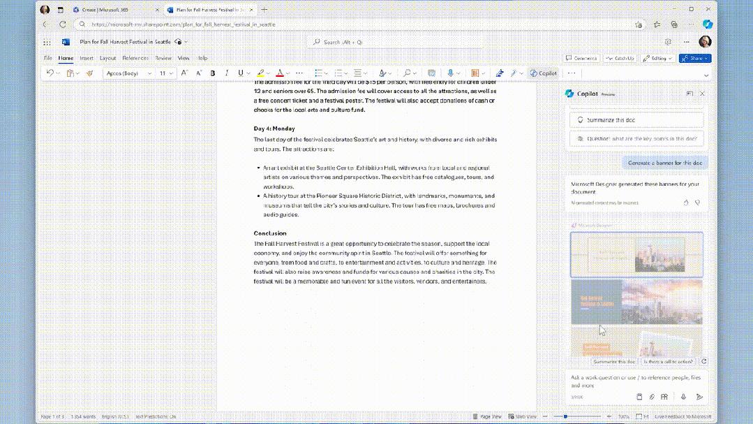The image size is (753, 424).
Task: Open the Layout ribbon tab
Action: 107,58
